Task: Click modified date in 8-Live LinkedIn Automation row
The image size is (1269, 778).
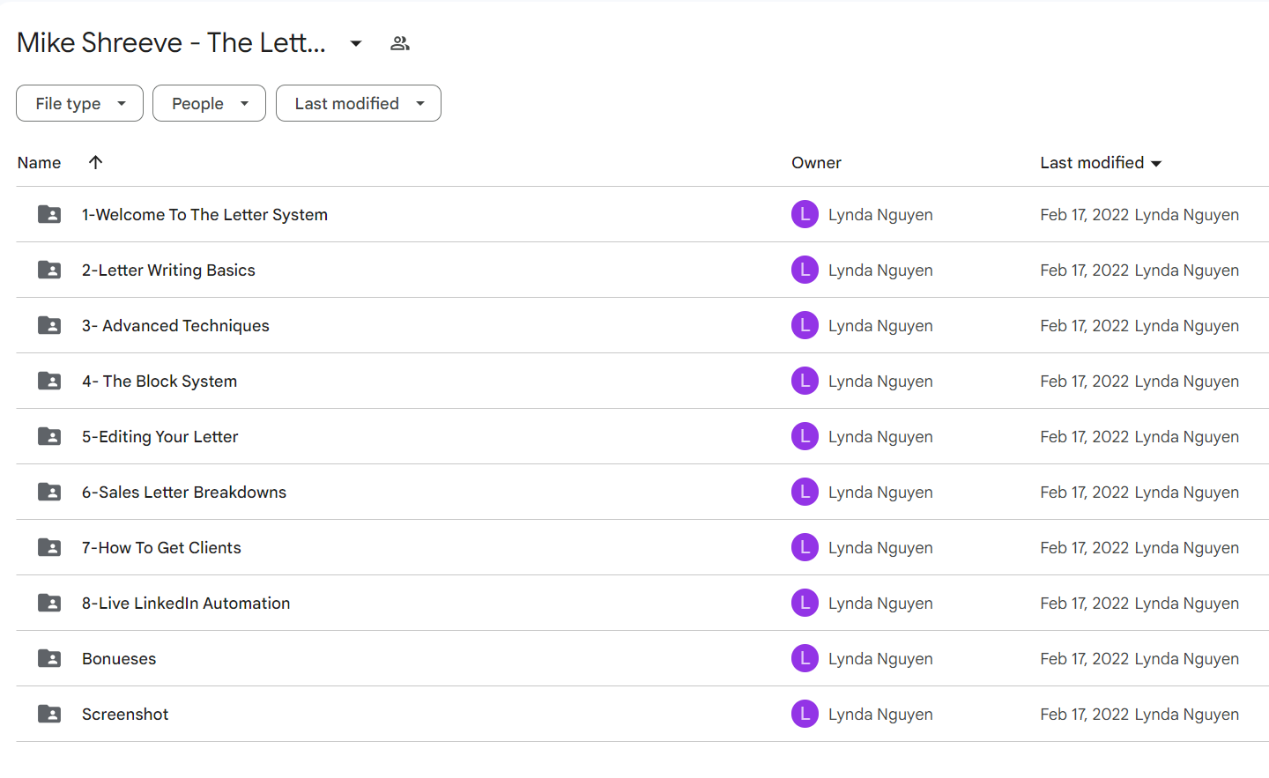Action: [1084, 604]
